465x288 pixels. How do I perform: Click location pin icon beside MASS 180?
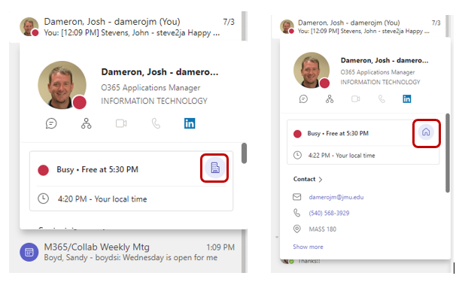(297, 229)
